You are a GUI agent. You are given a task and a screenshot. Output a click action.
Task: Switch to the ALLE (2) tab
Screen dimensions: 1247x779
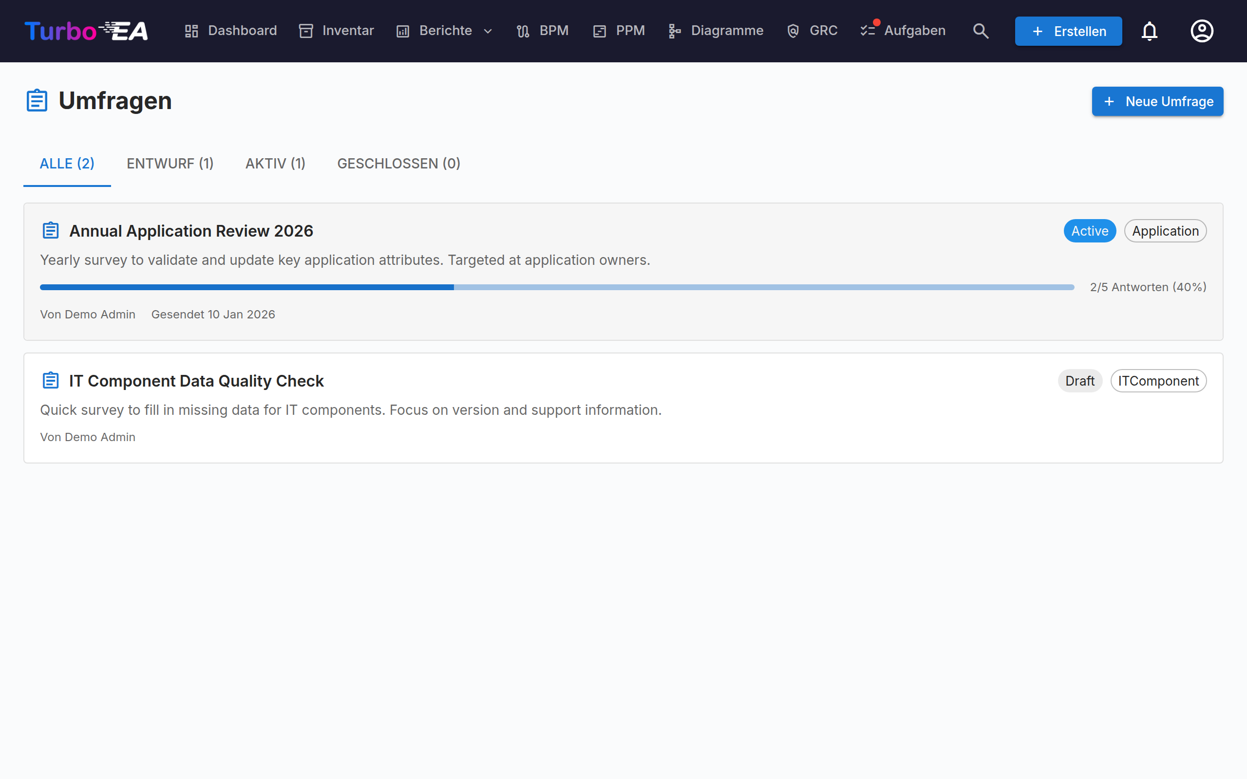(x=67, y=164)
